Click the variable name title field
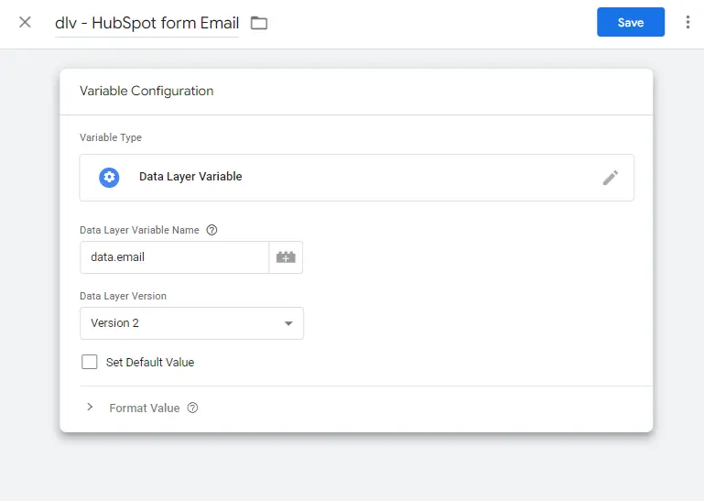The image size is (704, 501). pos(146,23)
